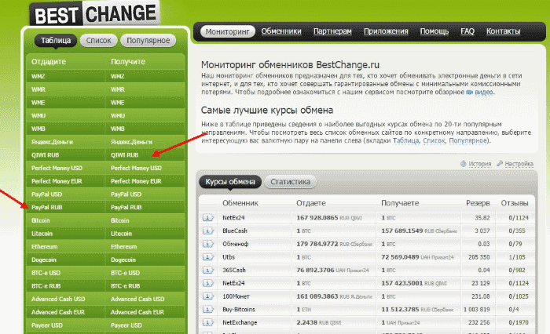Open the Utbs exchanger name

(229, 257)
